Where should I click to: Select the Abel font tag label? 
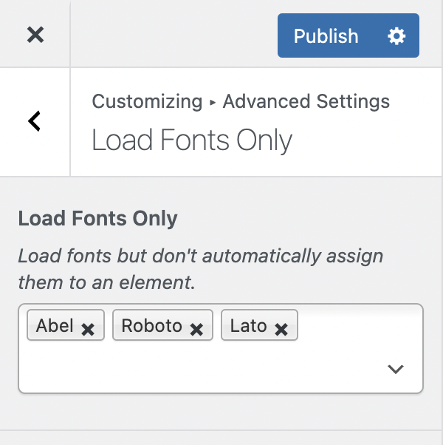click(55, 326)
